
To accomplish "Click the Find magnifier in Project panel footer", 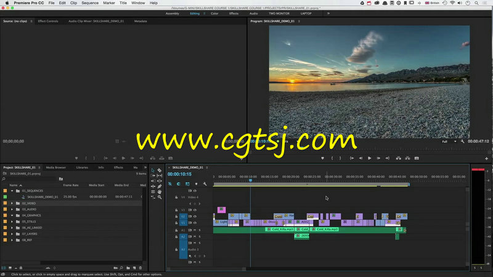I will coord(121,268).
